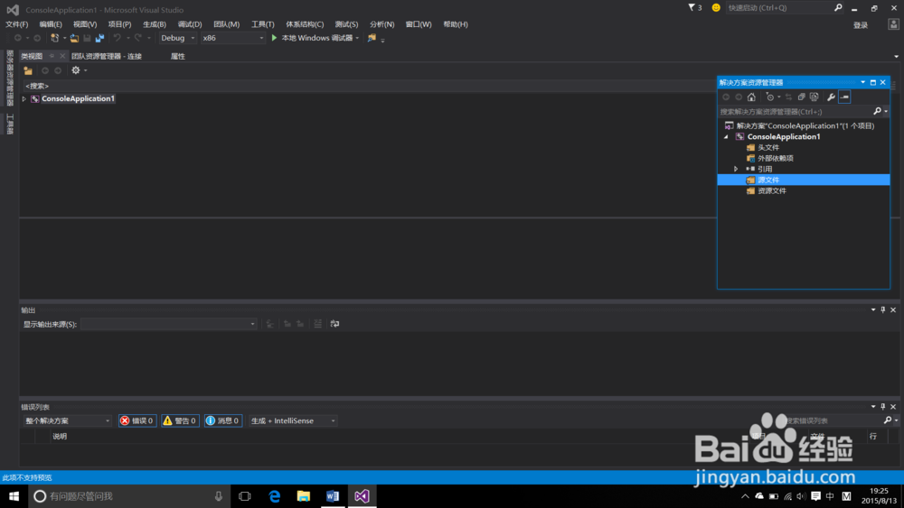Click the notifications flag icon
904x508 pixels.
point(692,7)
